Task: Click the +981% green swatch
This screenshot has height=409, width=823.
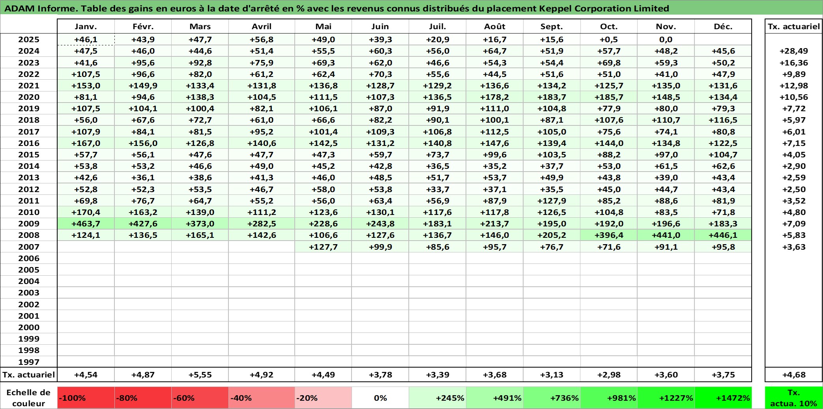Action: [609, 398]
